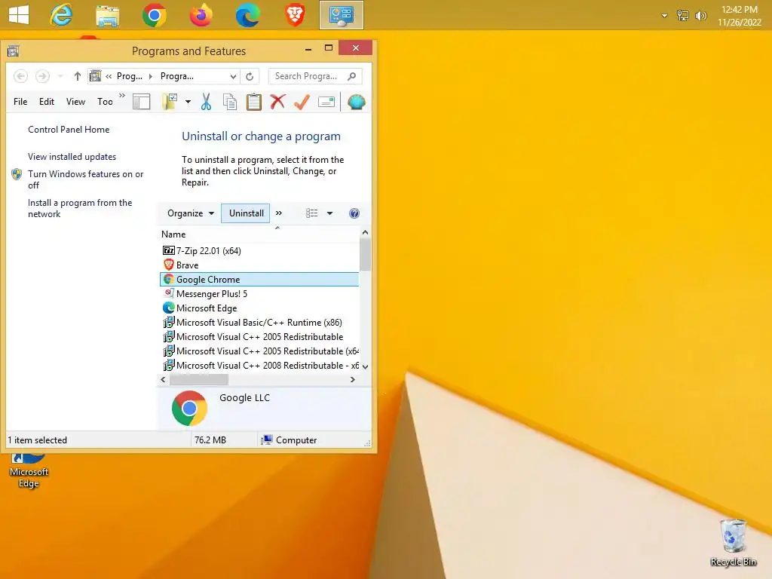Click the horizontal scrollbar thumb
This screenshot has width=772, height=579.
point(199,380)
